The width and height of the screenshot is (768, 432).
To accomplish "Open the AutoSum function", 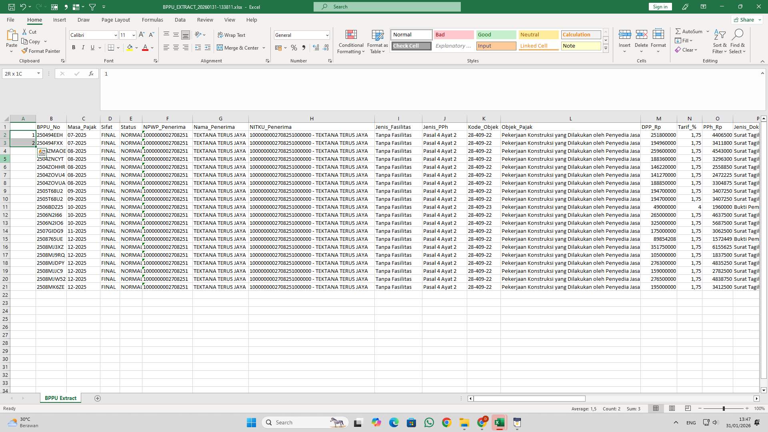I will coord(691,31).
